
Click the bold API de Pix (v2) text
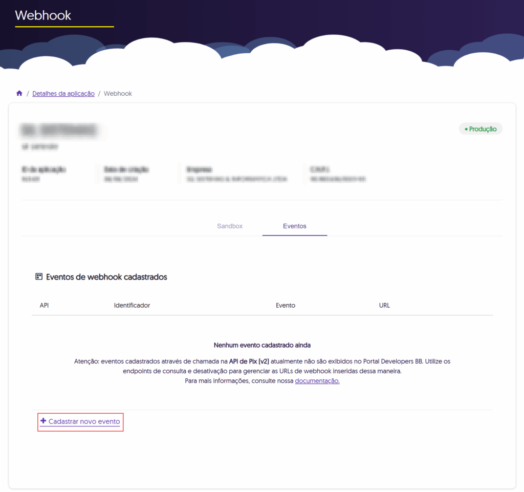[x=249, y=361]
